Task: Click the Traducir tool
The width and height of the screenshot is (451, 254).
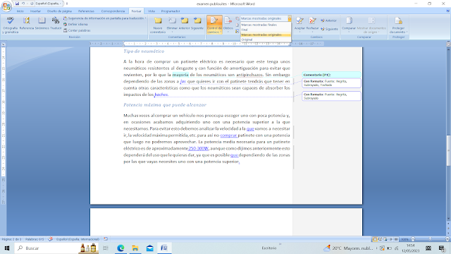Action: tap(56, 23)
